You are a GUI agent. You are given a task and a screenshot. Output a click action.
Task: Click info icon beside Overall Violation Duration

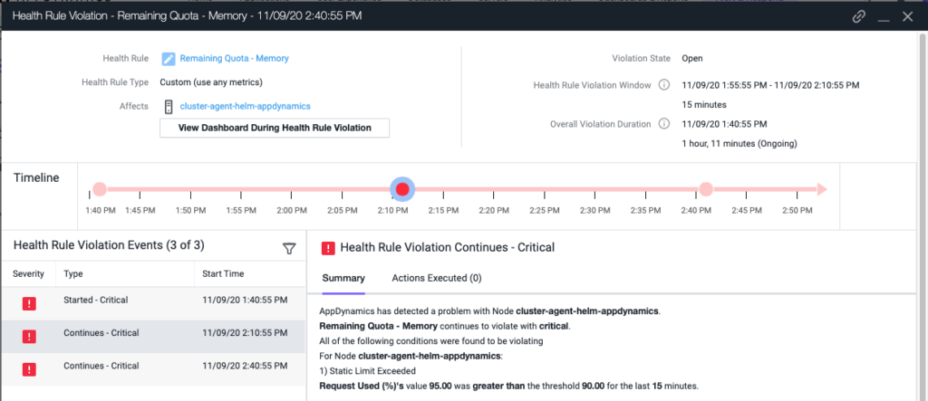(x=663, y=124)
